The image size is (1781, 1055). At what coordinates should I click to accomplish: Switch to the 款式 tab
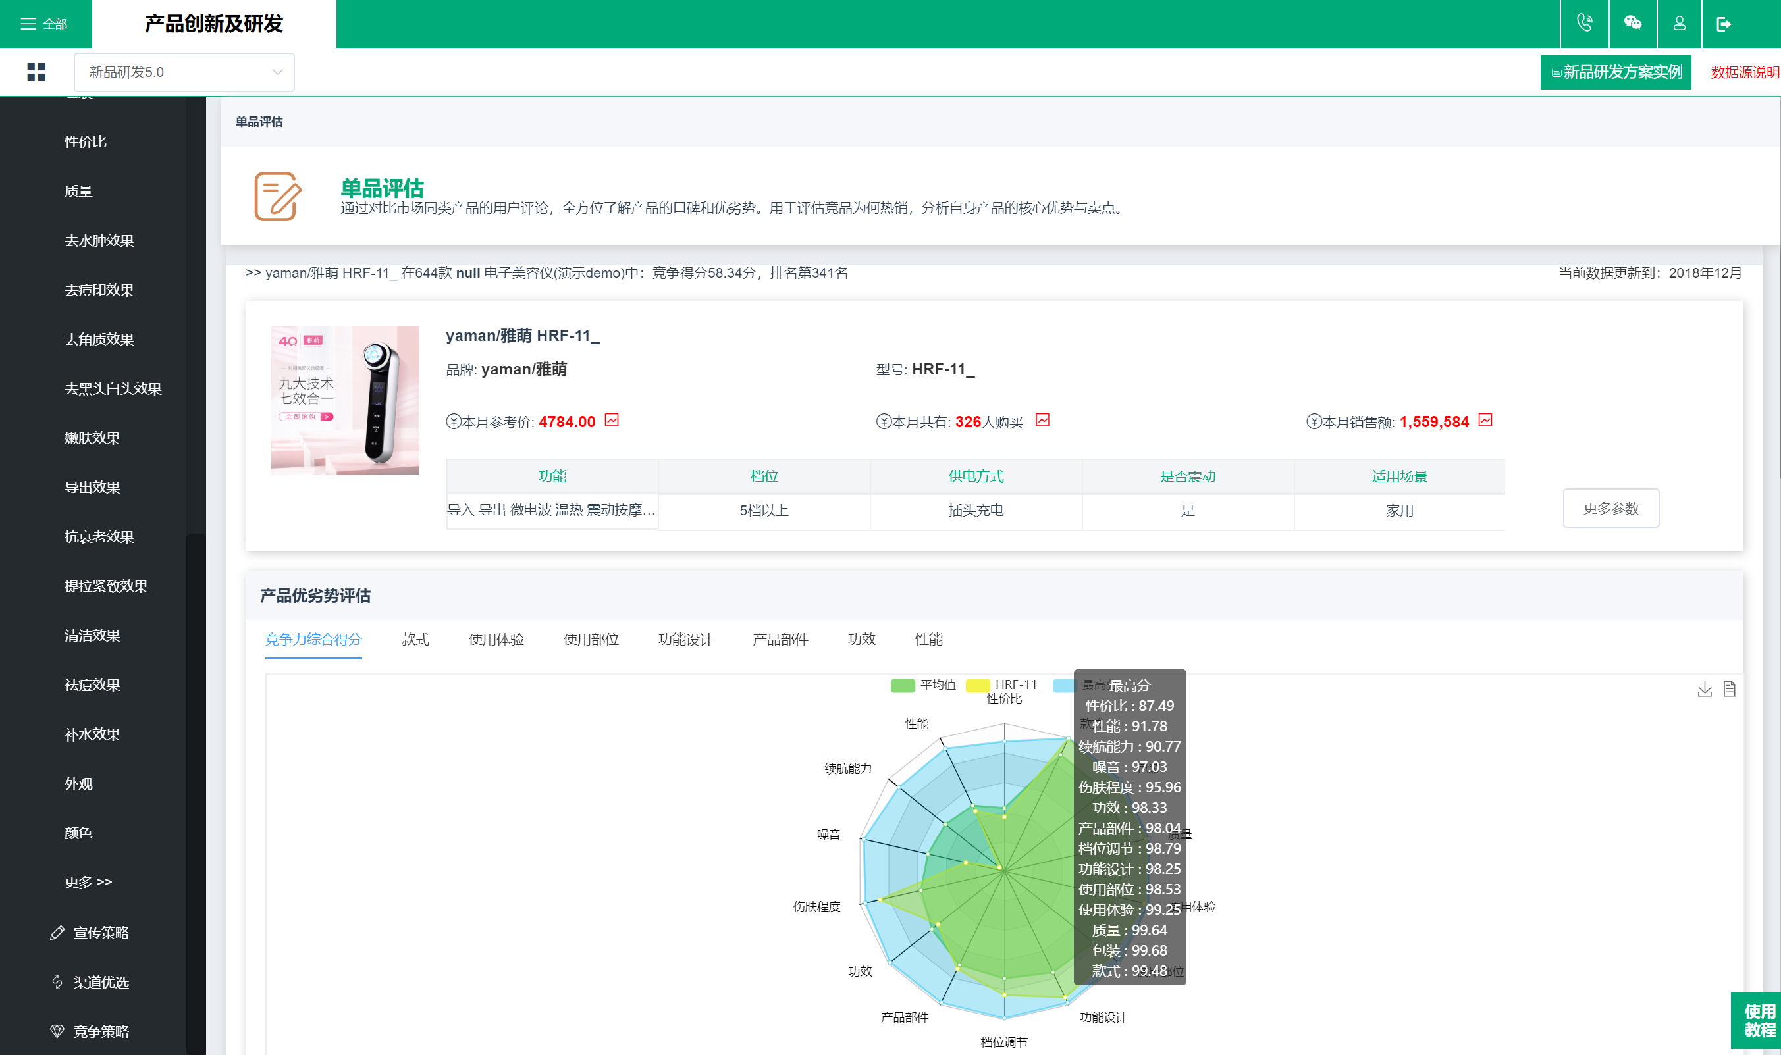[x=415, y=639]
